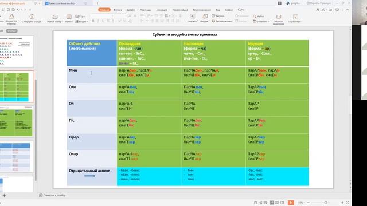Image resolution: width=367 pixels, height=206 pixels.
Task: Click the 'Мин' table cell
Action: tap(92, 75)
